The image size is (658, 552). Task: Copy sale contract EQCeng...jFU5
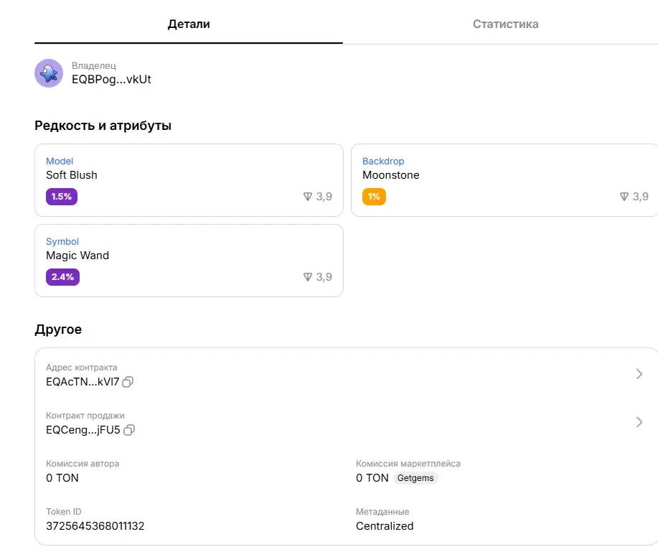(x=129, y=430)
